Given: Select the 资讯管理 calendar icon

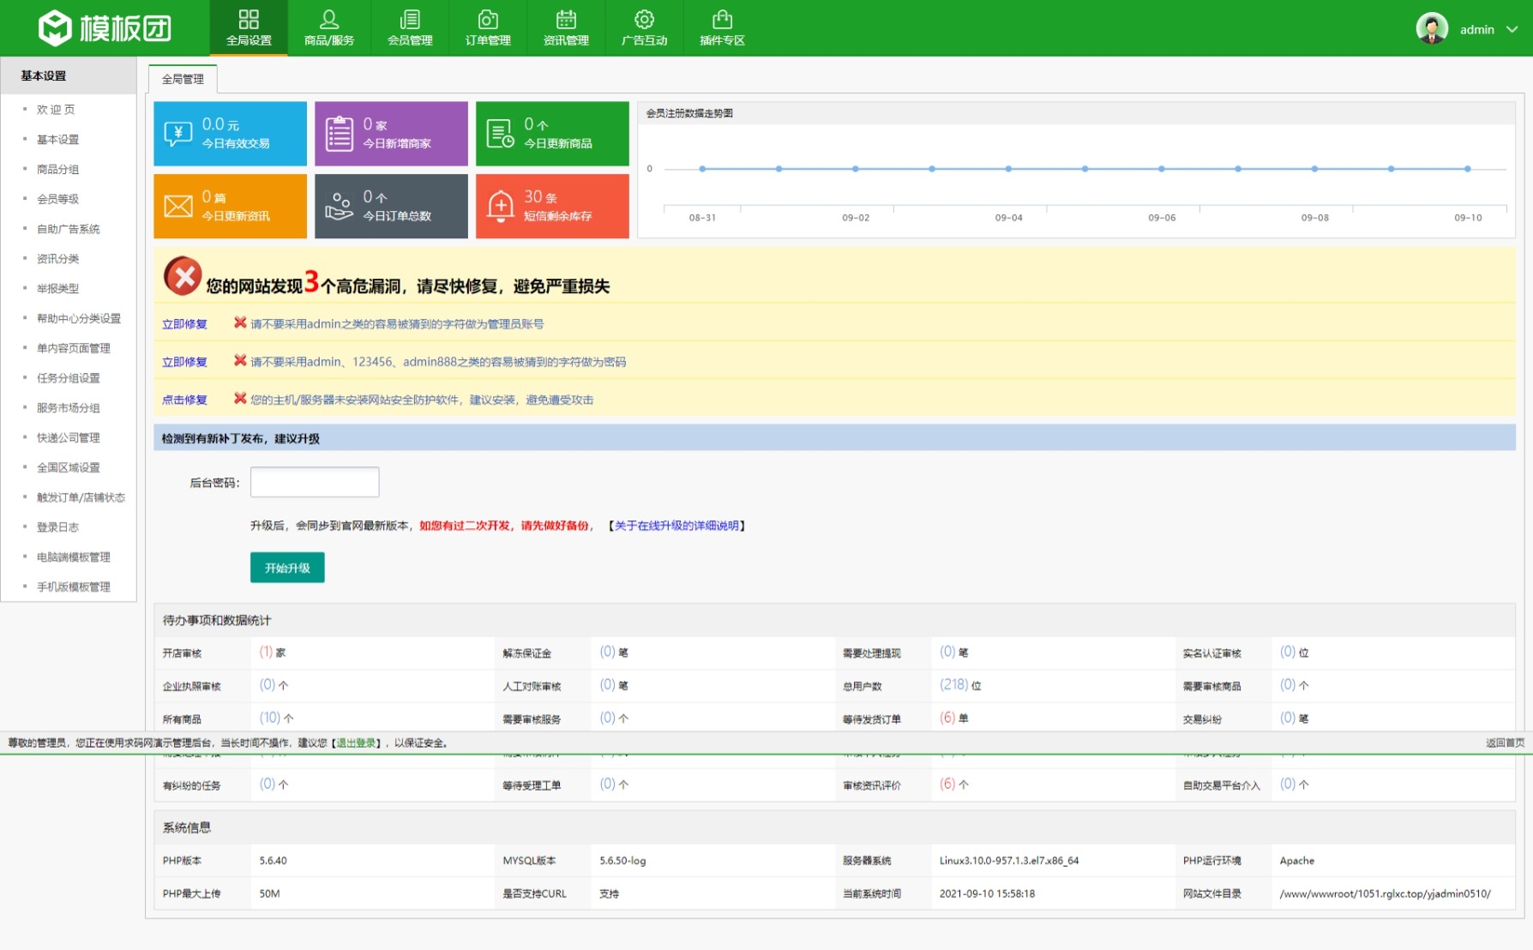Looking at the screenshot, I should coord(566,20).
